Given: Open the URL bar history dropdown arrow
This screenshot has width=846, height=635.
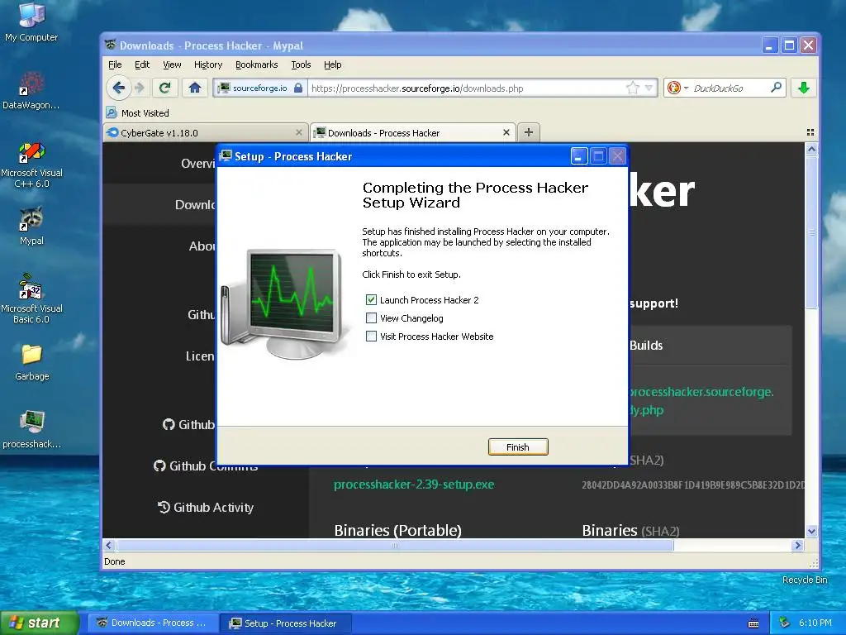Looking at the screenshot, I should click(649, 88).
